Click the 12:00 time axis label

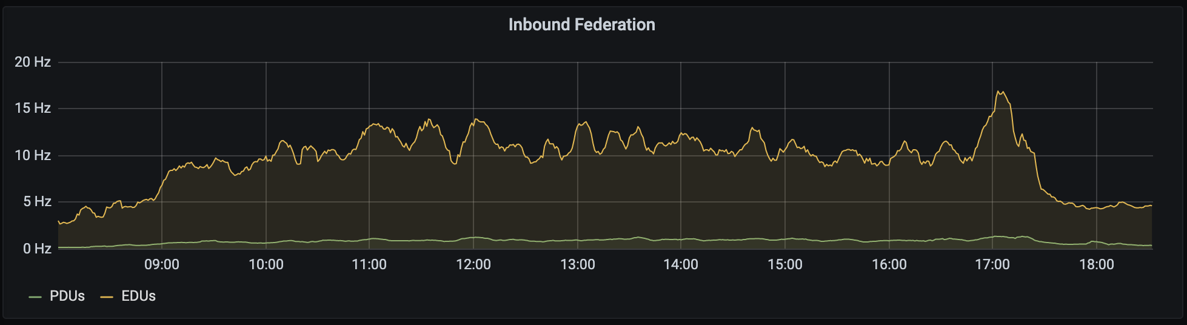[x=473, y=265]
